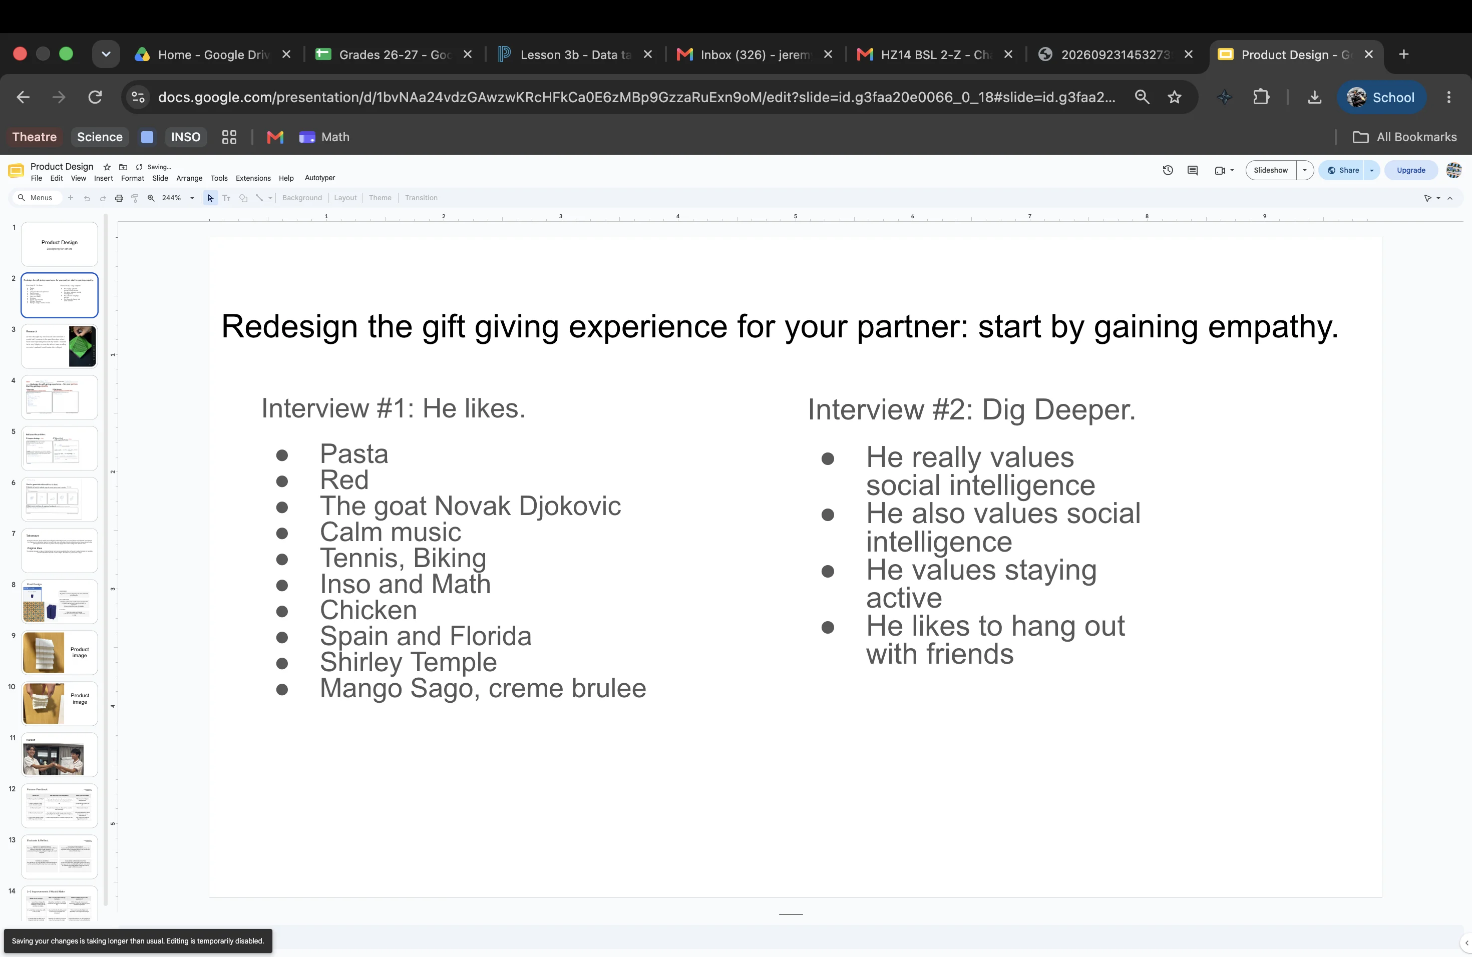Open the School profile button in Chrome
This screenshot has width=1472, height=957.
(x=1382, y=97)
